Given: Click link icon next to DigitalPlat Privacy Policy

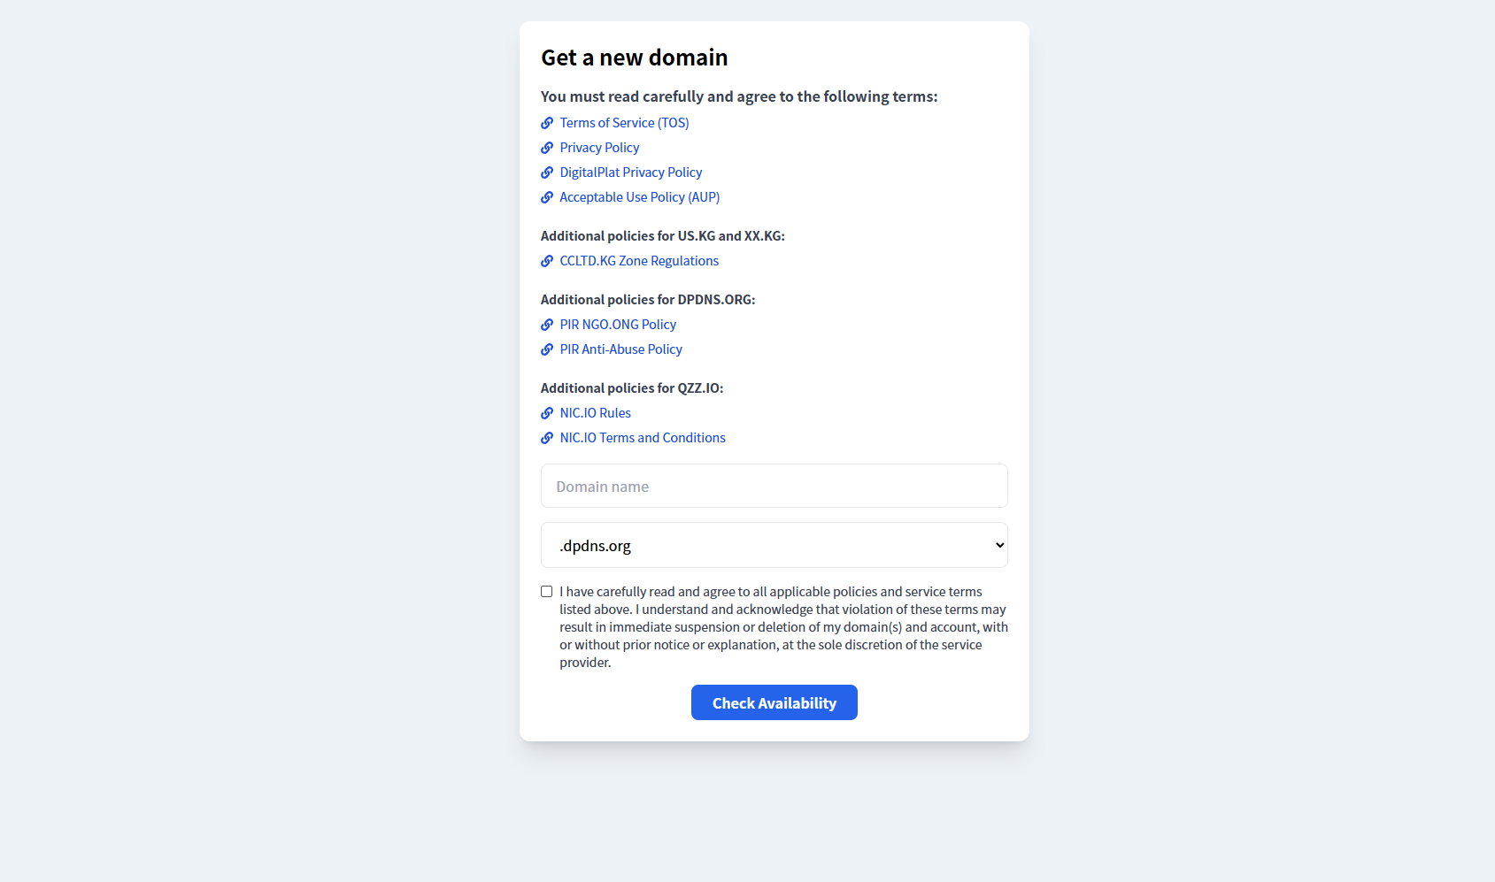Looking at the screenshot, I should 547,173.
